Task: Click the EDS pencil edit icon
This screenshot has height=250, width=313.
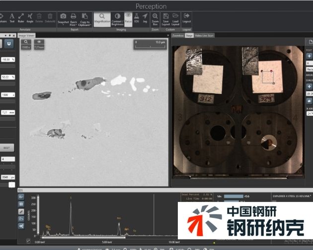Action: click(x=21, y=211)
